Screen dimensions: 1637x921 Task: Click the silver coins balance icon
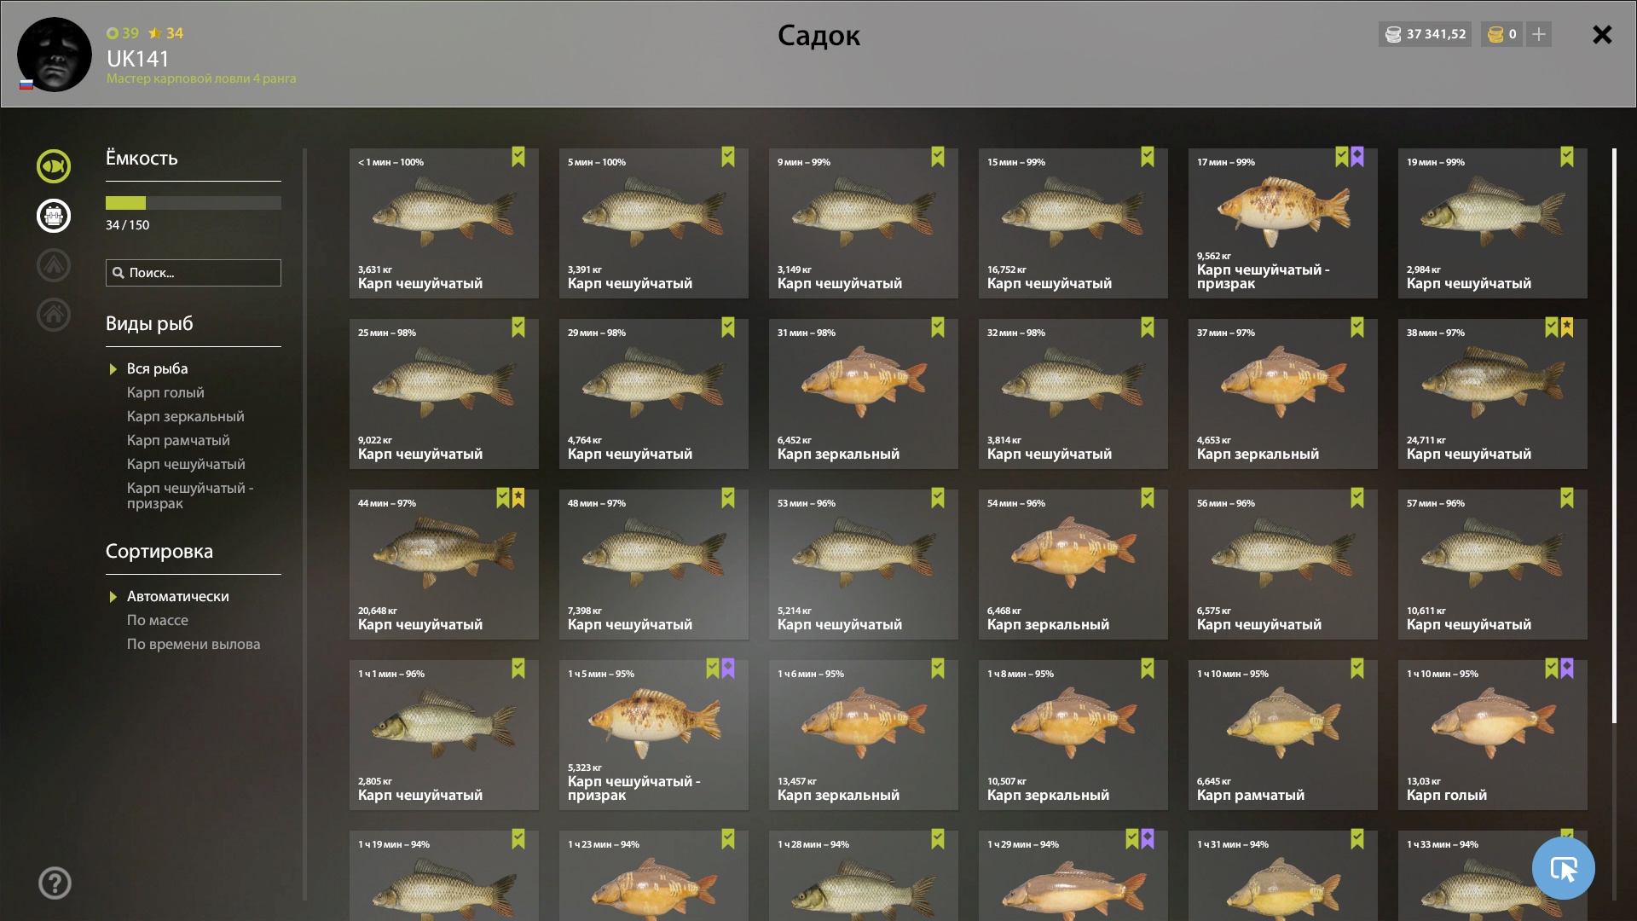pyautogui.click(x=1393, y=34)
